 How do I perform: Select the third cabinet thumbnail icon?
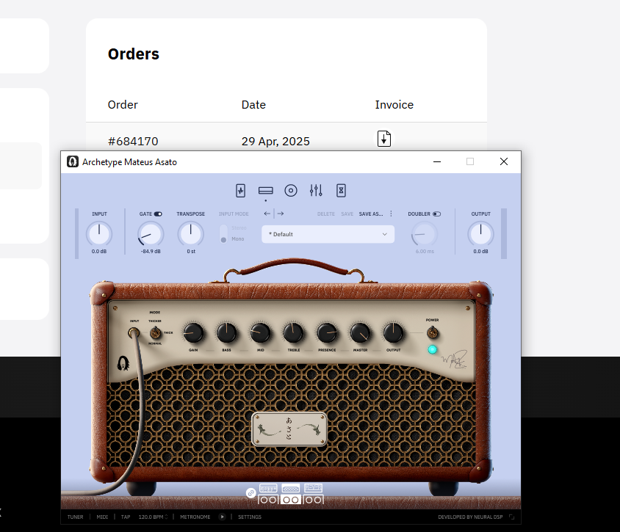tap(314, 500)
